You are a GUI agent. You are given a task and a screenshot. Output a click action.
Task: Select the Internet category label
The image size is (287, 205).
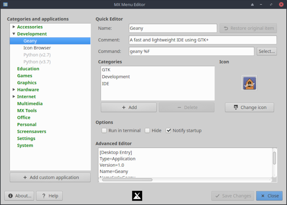tap(26, 97)
